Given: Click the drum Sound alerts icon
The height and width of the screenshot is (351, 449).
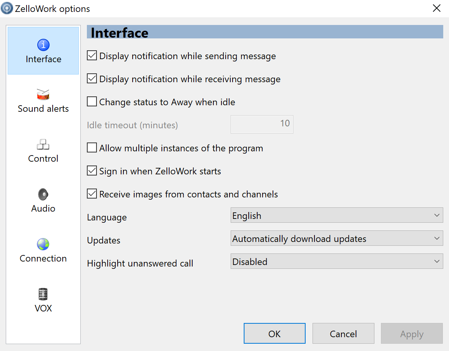Looking at the screenshot, I should [x=43, y=94].
